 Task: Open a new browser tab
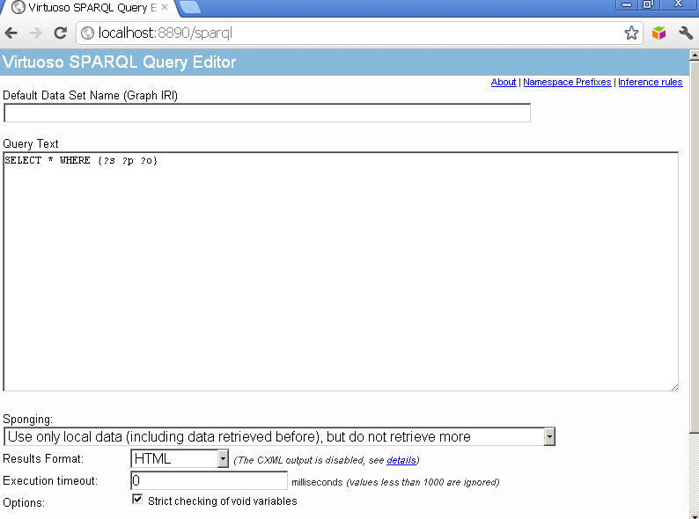click(189, 7)
